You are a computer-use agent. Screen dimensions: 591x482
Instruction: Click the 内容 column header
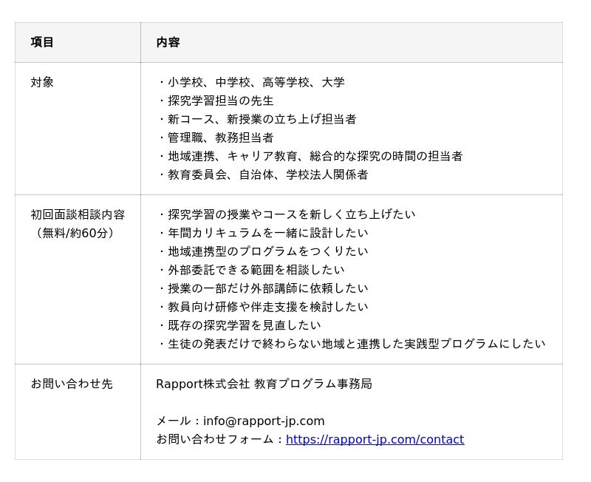tap(168, 42)
